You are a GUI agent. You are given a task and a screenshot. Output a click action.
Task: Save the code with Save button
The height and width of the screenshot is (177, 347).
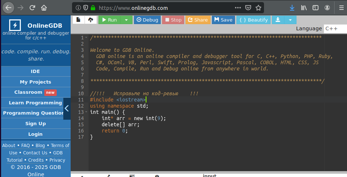tap(224, 20)
